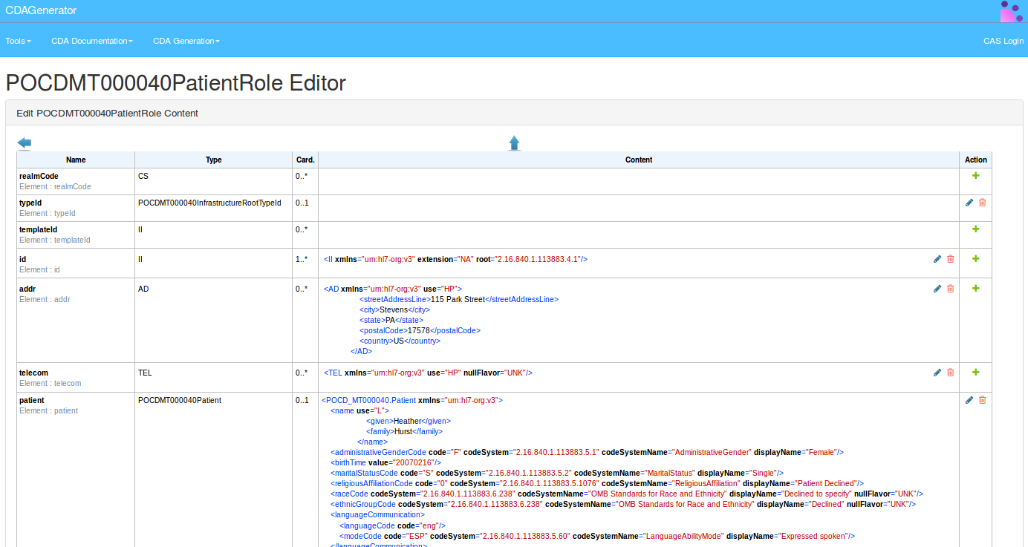The height and width of the screenshot is (547, 1028).
Task: Click the logo in top-right corner
Action: (1011, 11)
